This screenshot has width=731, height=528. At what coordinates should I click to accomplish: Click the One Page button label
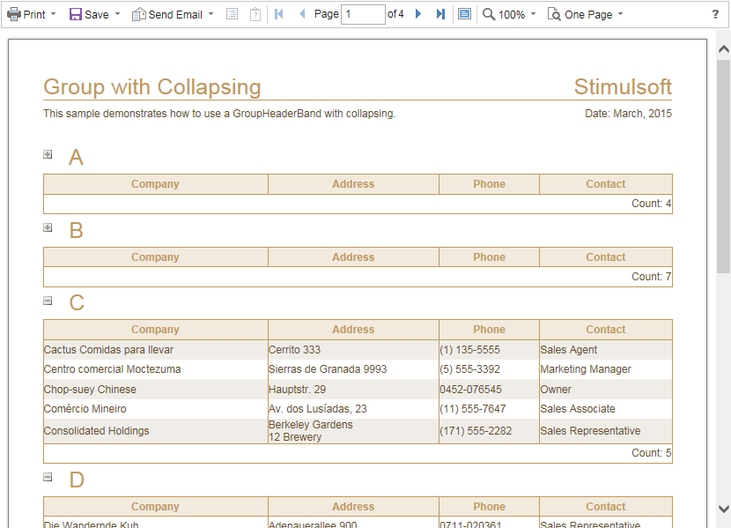(x=588, y=14)
